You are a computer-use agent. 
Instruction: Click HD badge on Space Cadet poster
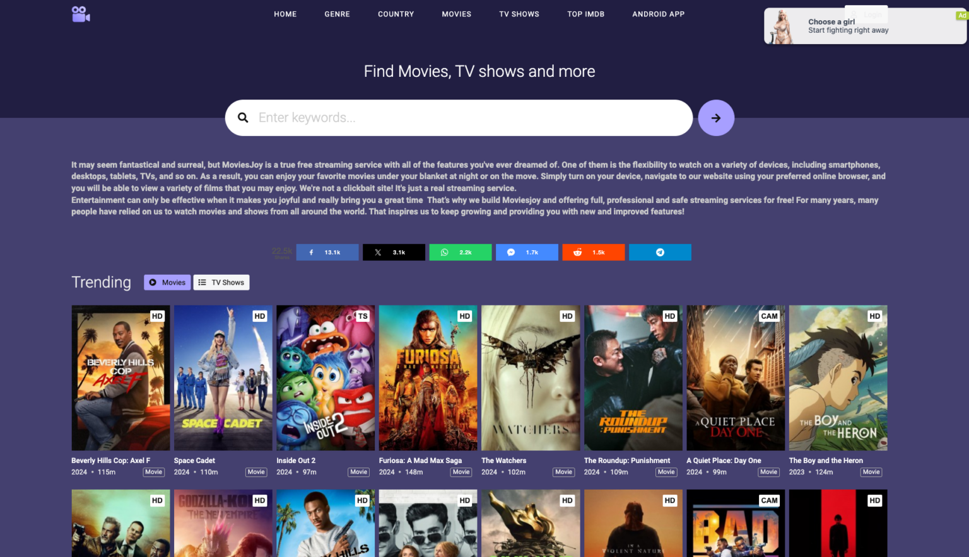(x=259, y=316)
